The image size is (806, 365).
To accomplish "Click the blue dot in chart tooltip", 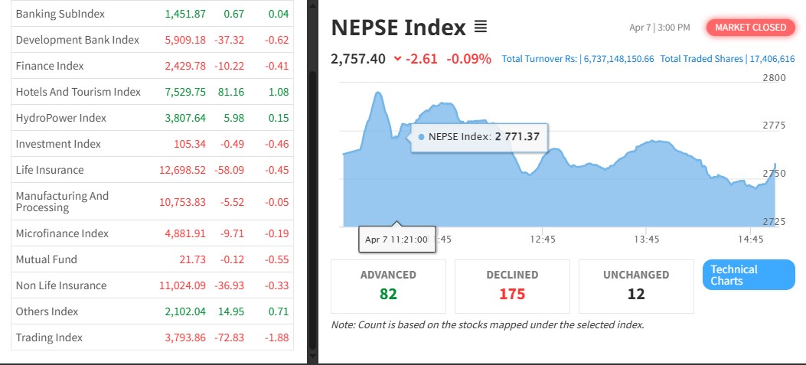I will click(421, 137).
